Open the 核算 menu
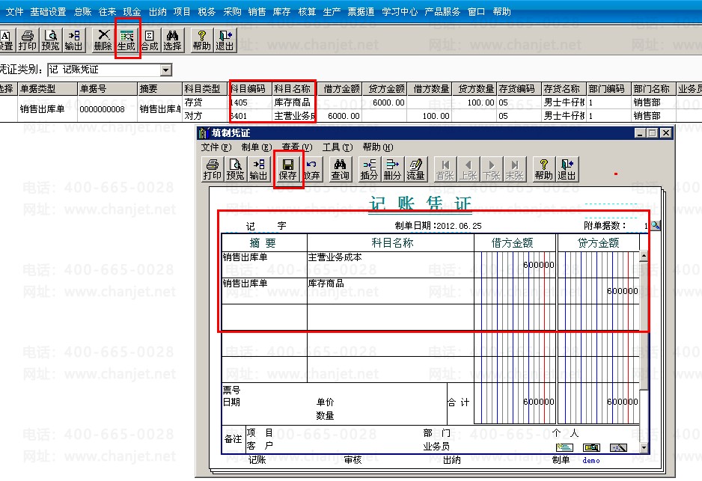Image resolution: width=702 pixels, height=481 pixels. click(307, 12)
